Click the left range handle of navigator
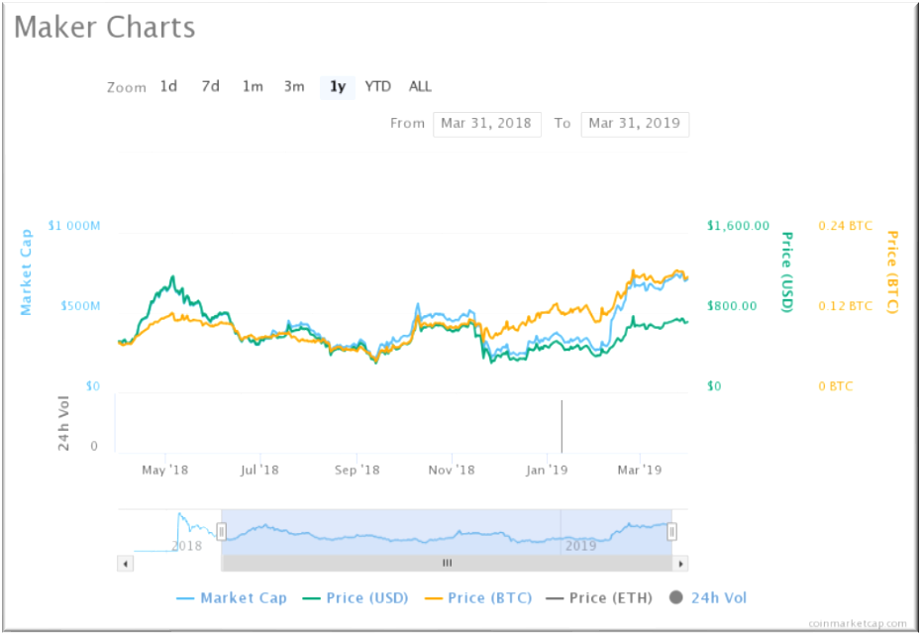 coord(221,532)
